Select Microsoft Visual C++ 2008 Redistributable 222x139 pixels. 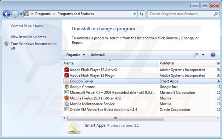(x=112, y=92)
